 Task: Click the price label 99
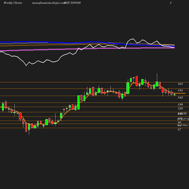[180, 122]
